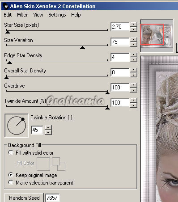Screen dimensions: 178x202
Task: Click the preview navigator thumbnail
Action: tap(157, 36)
